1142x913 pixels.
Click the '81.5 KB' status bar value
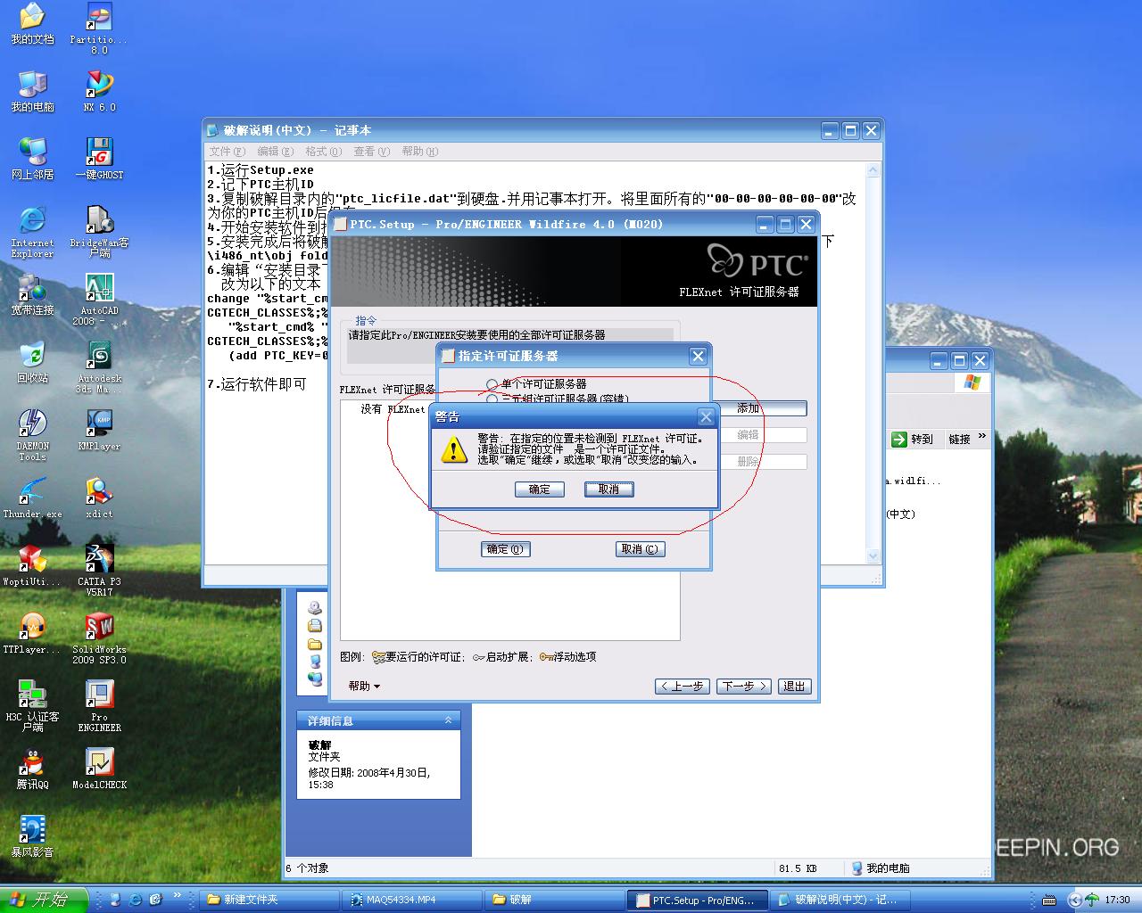pos(798,868)
